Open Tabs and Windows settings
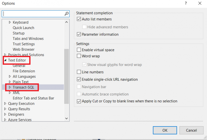This screenshot has height=140, width=207. 28,39
